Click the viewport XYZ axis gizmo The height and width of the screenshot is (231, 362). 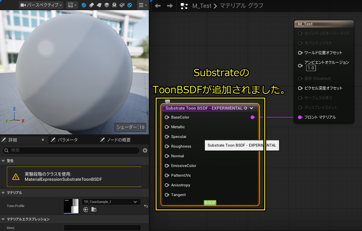tap(14, 115)
